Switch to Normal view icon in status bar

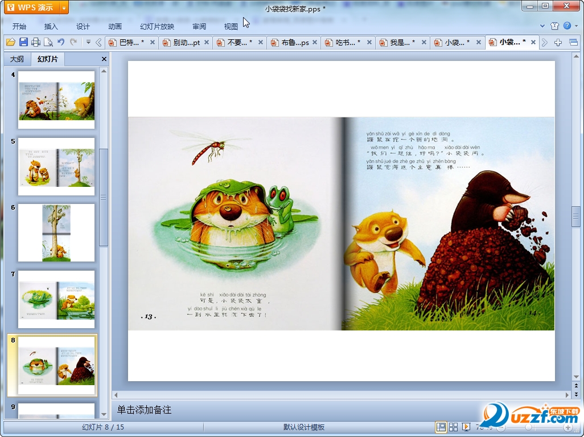point(441,427)
